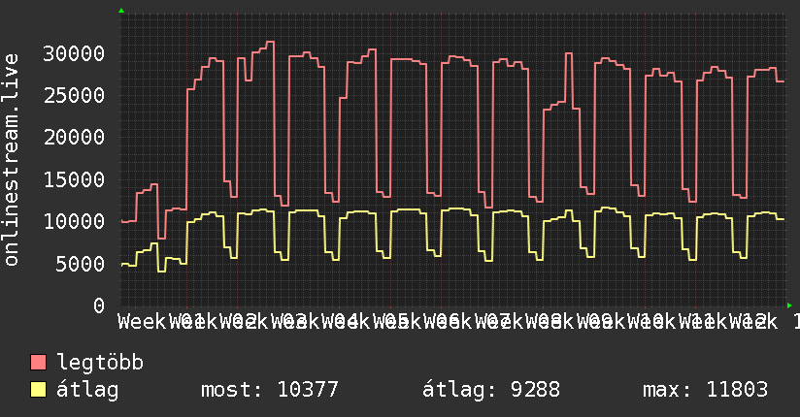Click the 10000 y-axis label
800x417 pixels.
(74, 221)
